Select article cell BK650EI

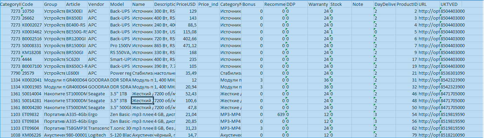tap(76, 18)
